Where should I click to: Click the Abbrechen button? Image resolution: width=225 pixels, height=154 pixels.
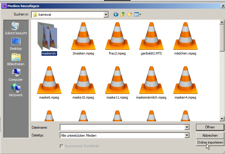point(210,136)
